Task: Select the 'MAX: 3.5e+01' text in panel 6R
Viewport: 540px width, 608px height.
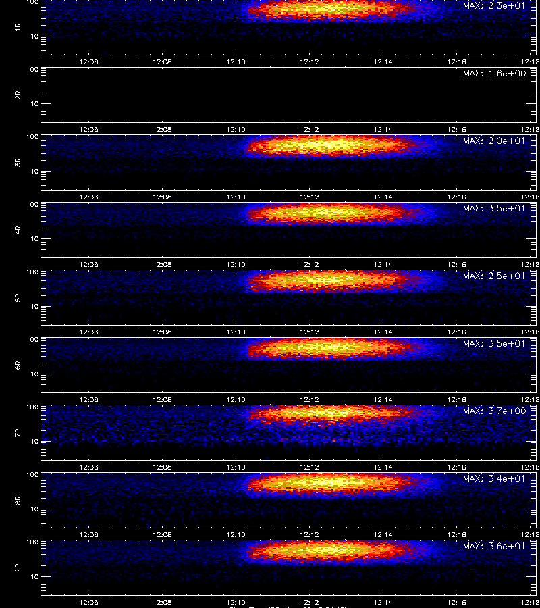Action: coord(494,343)
